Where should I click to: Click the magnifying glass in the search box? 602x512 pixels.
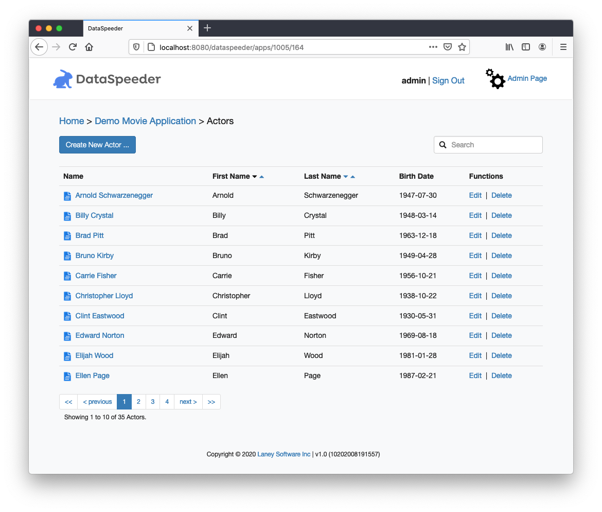[443, 145]
